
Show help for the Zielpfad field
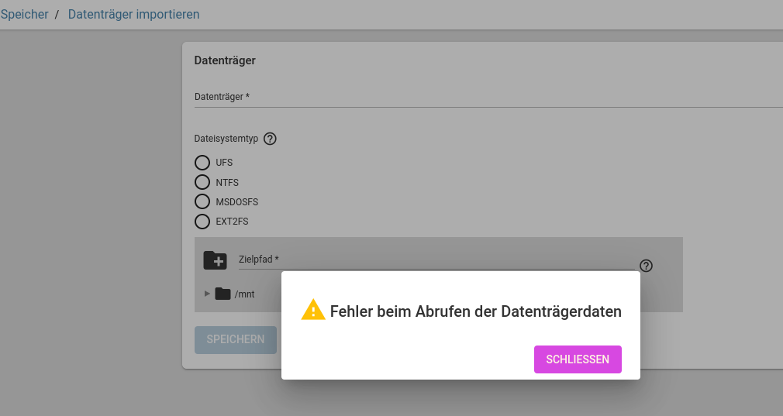(x=647, y=266)
